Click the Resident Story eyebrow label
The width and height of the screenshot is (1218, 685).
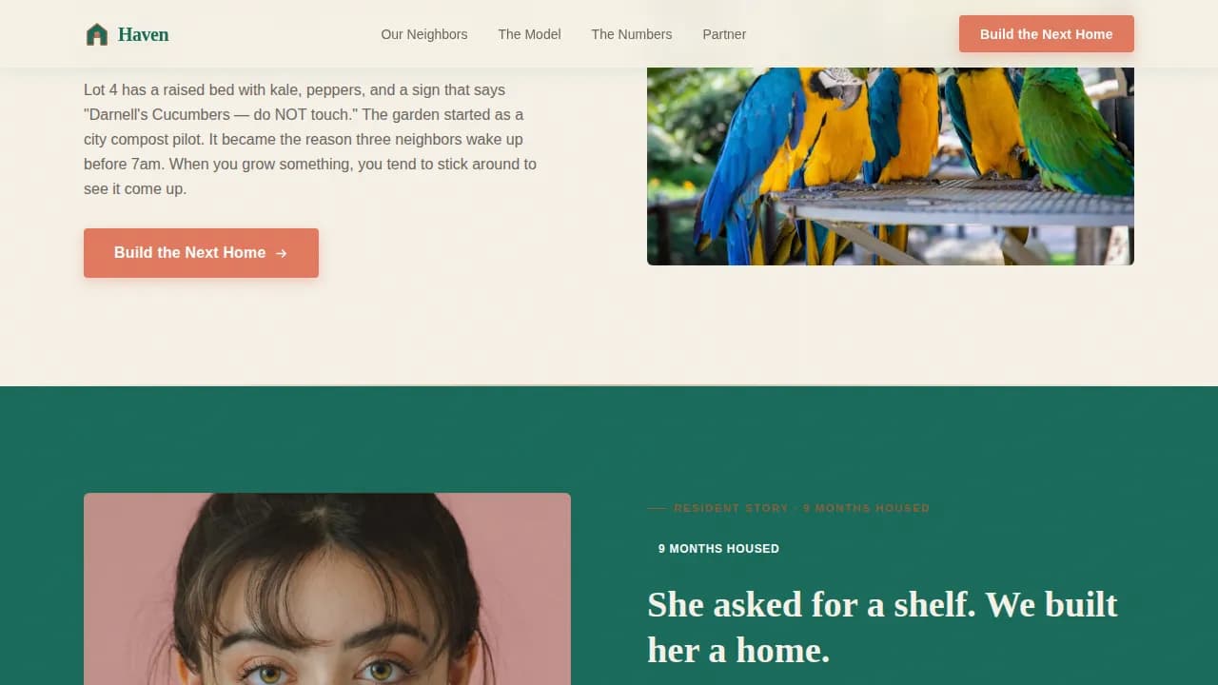pyautogui.click(x=802, y=508)
